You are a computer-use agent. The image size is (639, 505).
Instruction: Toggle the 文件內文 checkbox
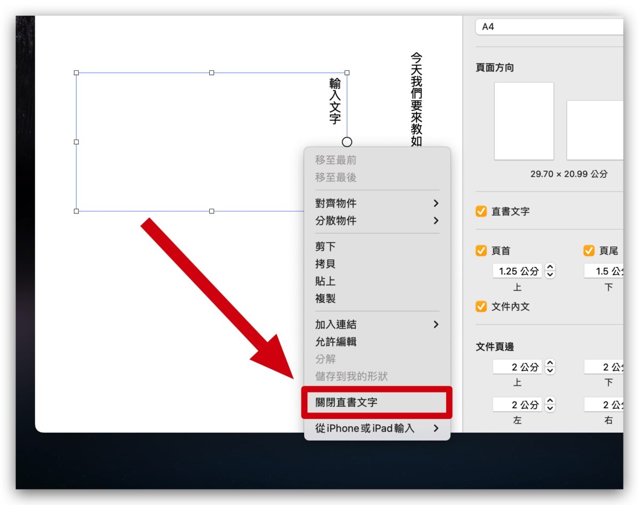point(481,307)
